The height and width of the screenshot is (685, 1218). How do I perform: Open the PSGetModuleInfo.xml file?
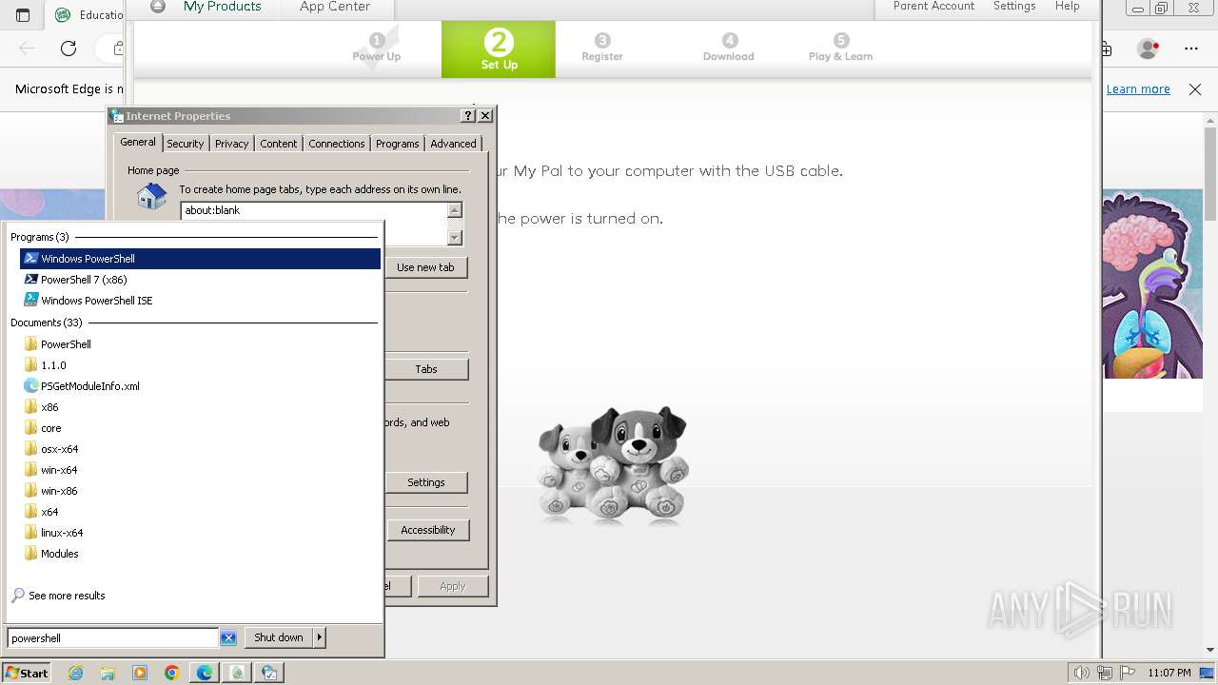point(200,386)
